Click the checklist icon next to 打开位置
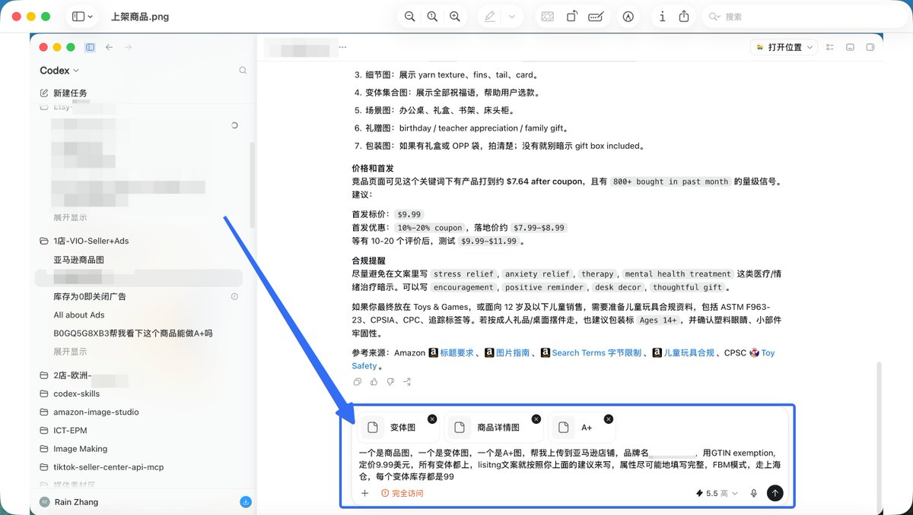The height and width of the screenshot is (515, 913). point(829,47)
